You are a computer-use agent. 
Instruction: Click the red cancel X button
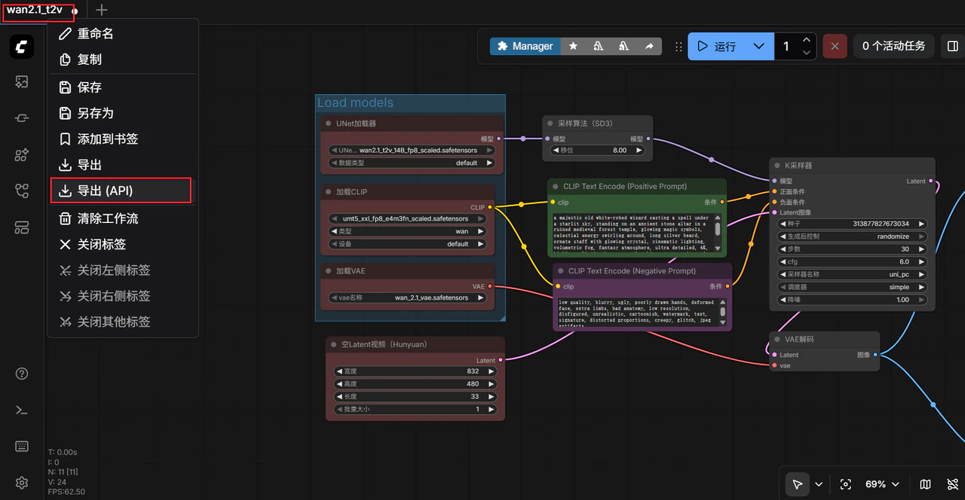[835, 46]
